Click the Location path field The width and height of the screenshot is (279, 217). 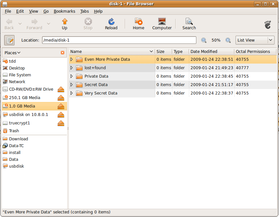119,40
